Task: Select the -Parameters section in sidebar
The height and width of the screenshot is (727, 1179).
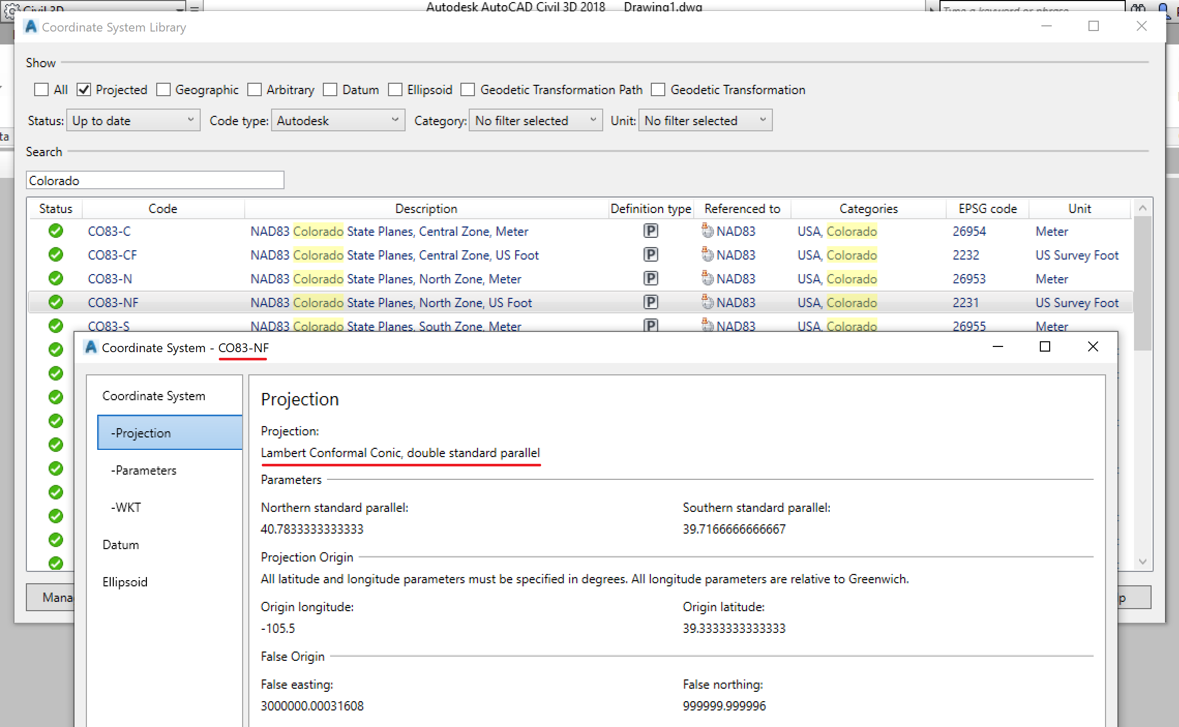Action: 144,470
